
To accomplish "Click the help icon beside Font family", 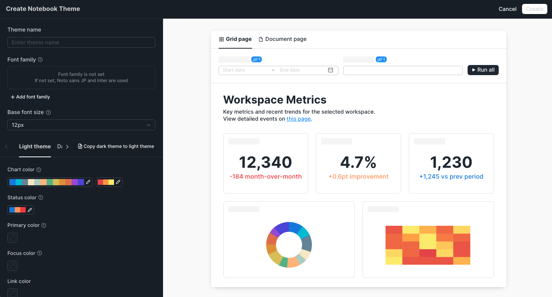I will (x=40, y=60).
